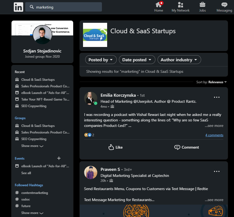Expand see more on Praveen's post
The height and width of the screenshot is (217, 234).
coord(214,200)
